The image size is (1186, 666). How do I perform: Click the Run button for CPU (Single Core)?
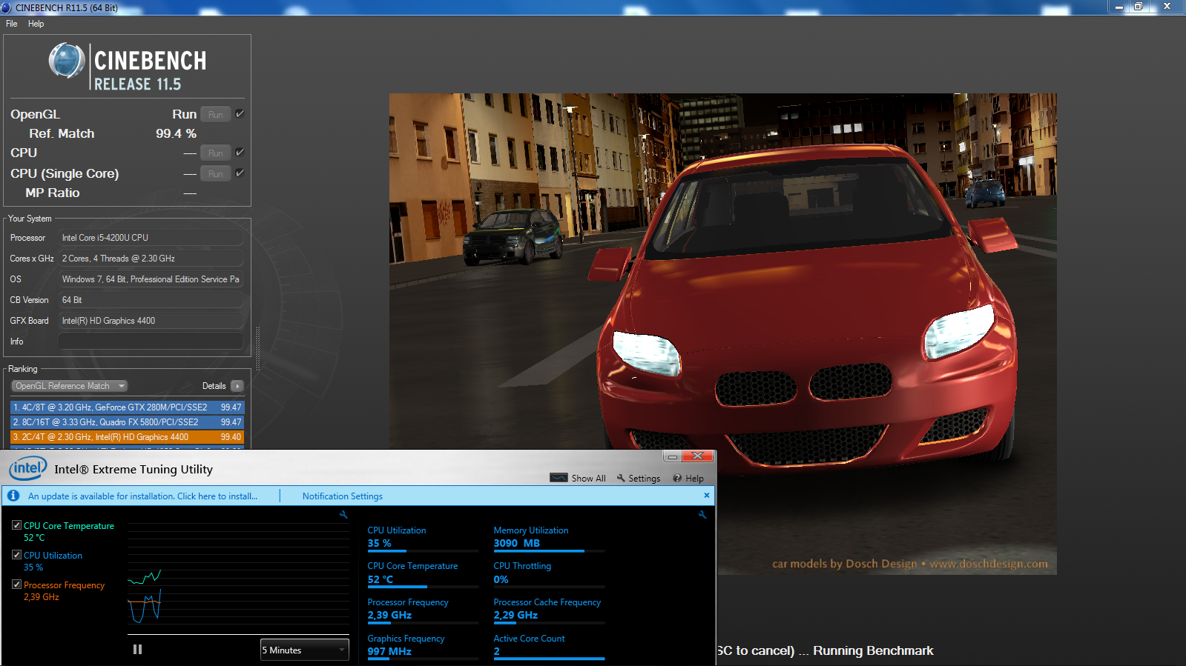tap(215, 173)
